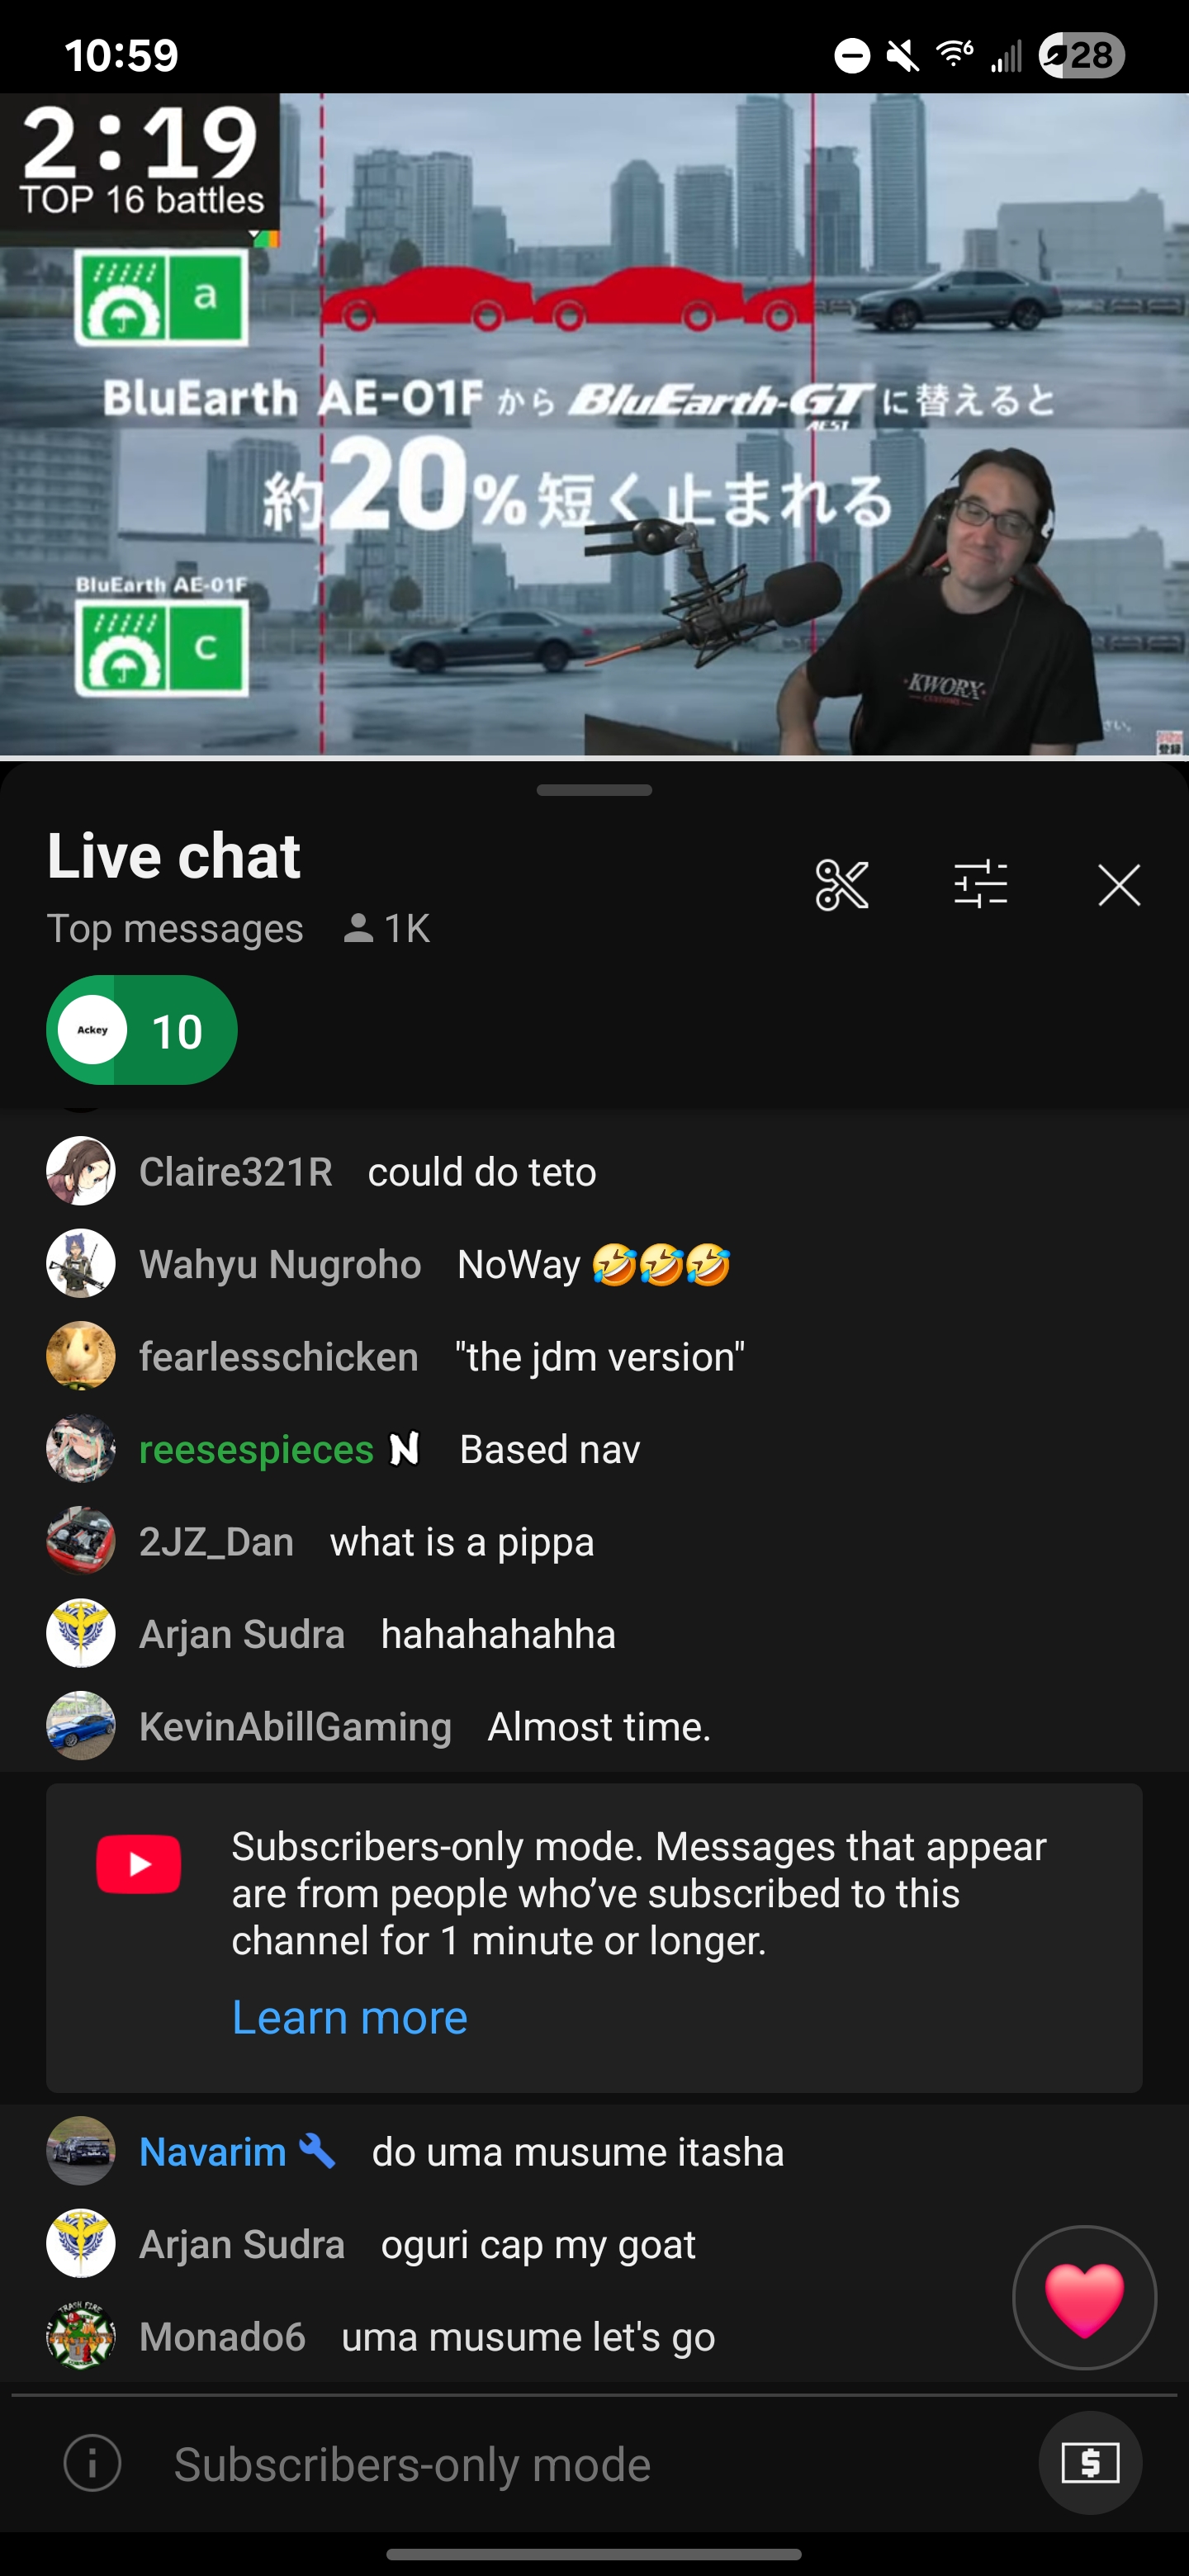Viewport: 1189px width, 2576px height.
Task: Tap the scissors clip icon
Action: tap(841, 885)
